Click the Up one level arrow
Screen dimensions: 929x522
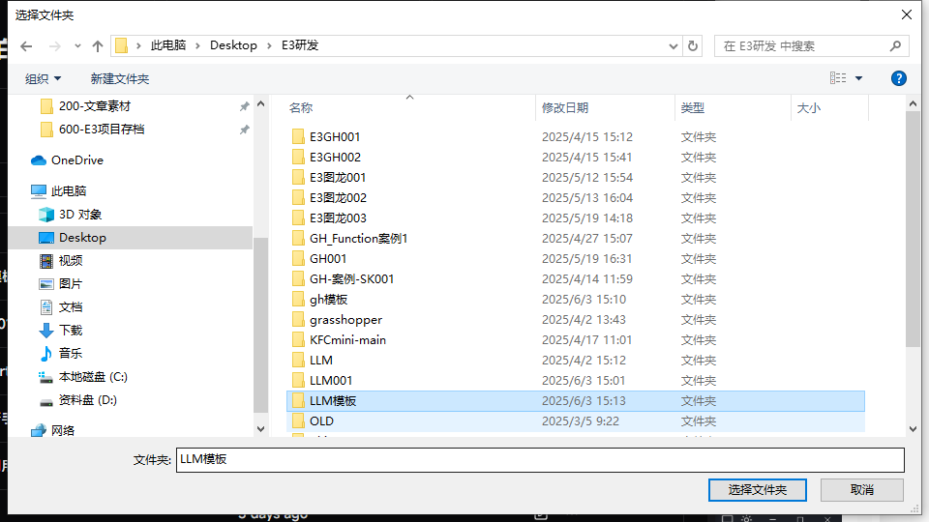[97, 46]
